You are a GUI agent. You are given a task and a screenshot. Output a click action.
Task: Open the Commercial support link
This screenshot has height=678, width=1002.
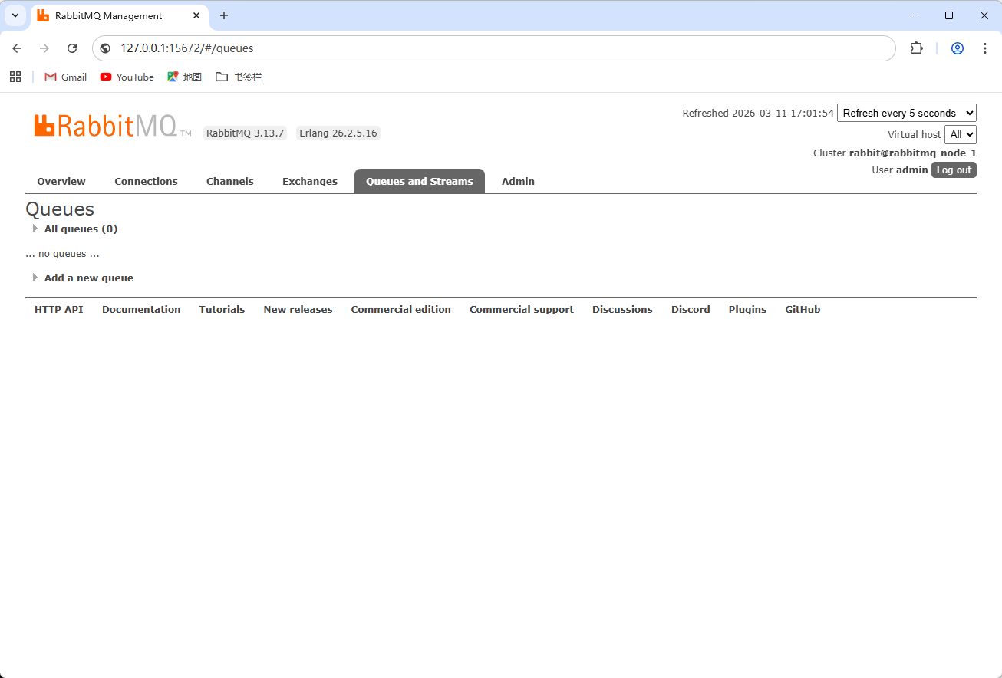click(522, 310)
